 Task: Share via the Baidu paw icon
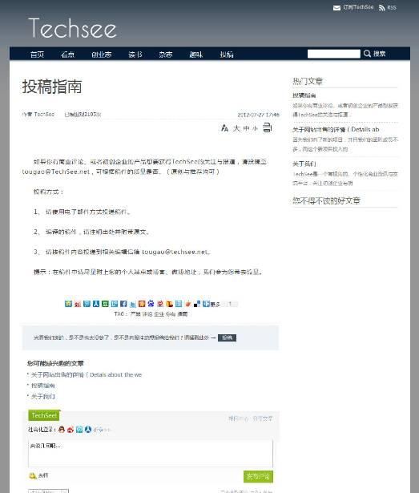coord(151,304)
